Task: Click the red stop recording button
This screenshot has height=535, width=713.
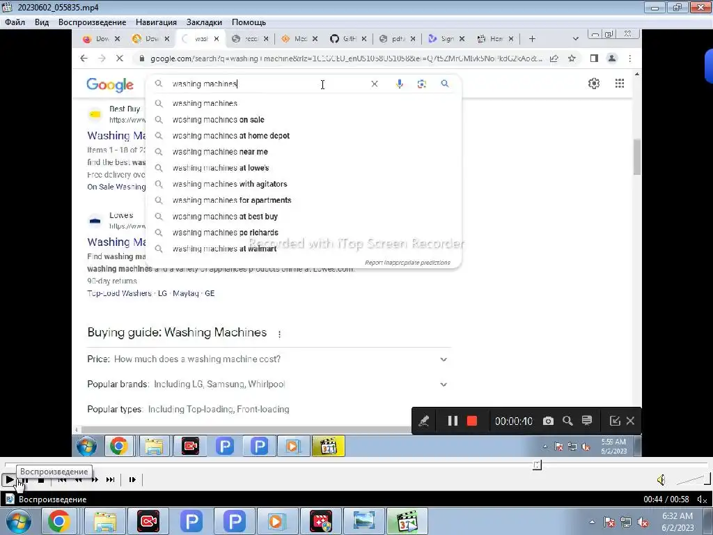Action: (472, 421)
